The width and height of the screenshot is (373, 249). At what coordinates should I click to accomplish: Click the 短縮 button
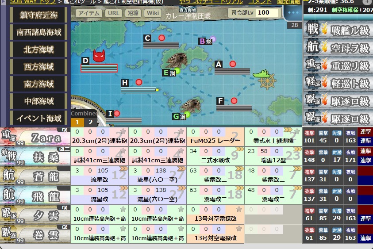pos(133,13)
